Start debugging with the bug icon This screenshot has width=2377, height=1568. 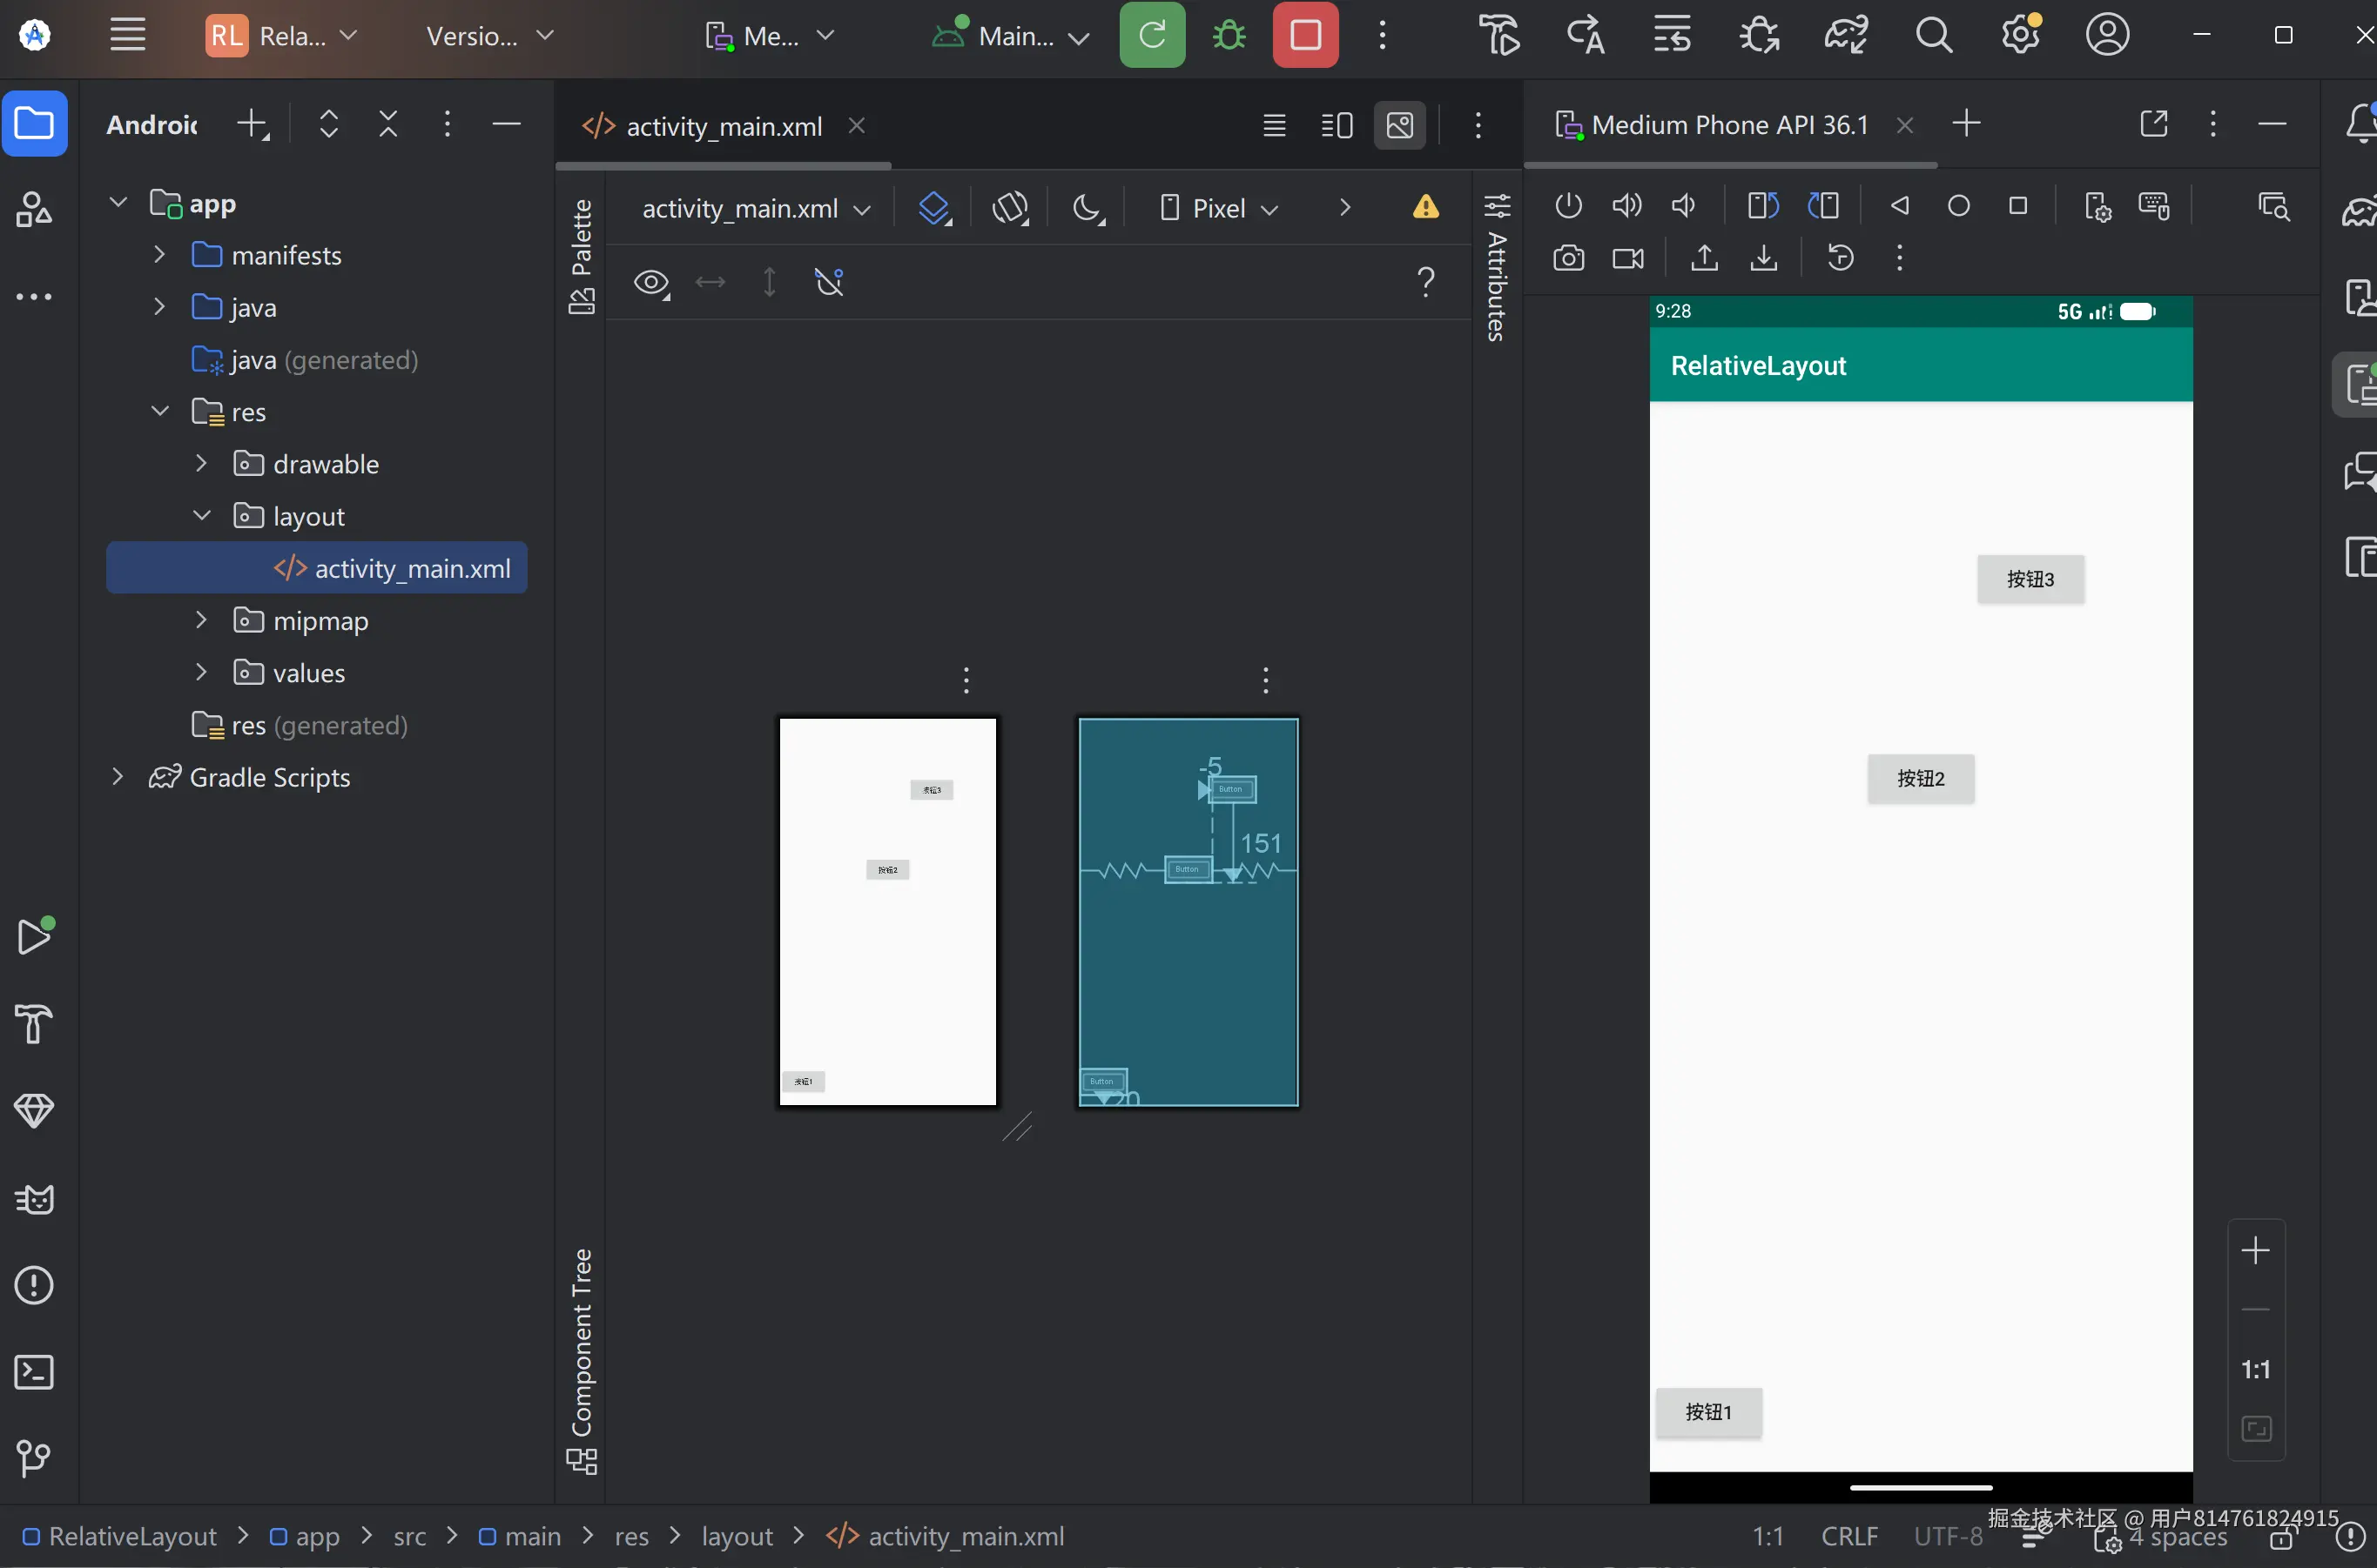tap(1229, 35)
